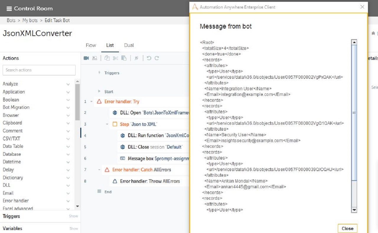
Task: Expand the Database action category
Action: tap(68, 154)
